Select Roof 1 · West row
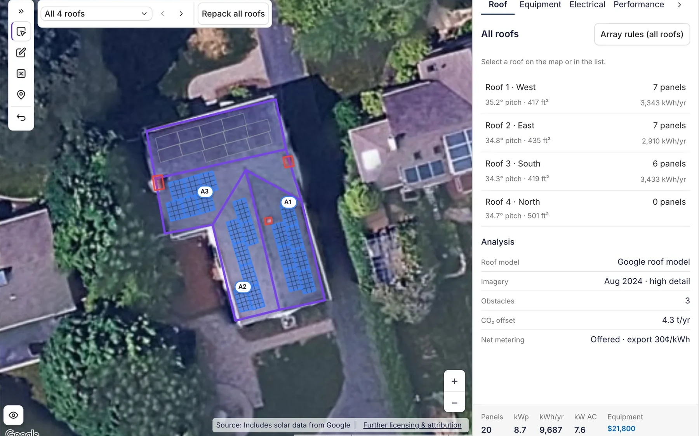 585,95
